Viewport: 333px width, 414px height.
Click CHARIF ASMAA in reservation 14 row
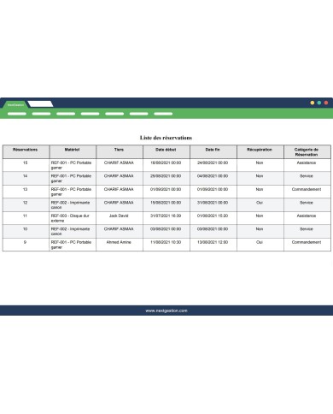[x=119, y=176]
